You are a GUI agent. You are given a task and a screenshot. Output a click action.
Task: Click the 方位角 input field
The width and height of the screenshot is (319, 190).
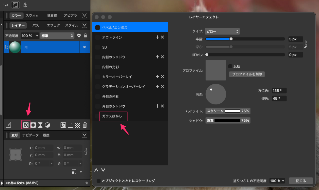(x=279, y=91)
